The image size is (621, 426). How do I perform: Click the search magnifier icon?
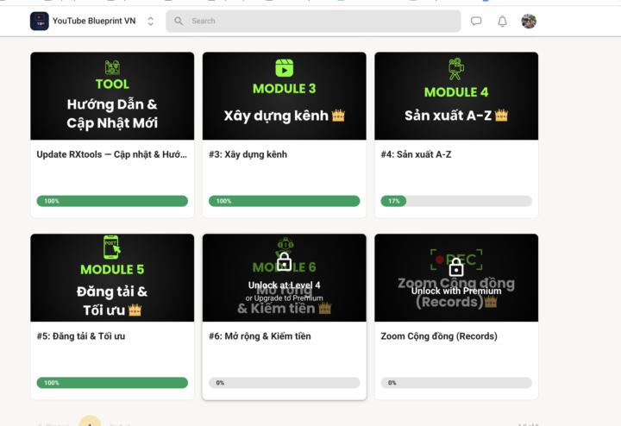pyautogui.click(x=179, y=21)
